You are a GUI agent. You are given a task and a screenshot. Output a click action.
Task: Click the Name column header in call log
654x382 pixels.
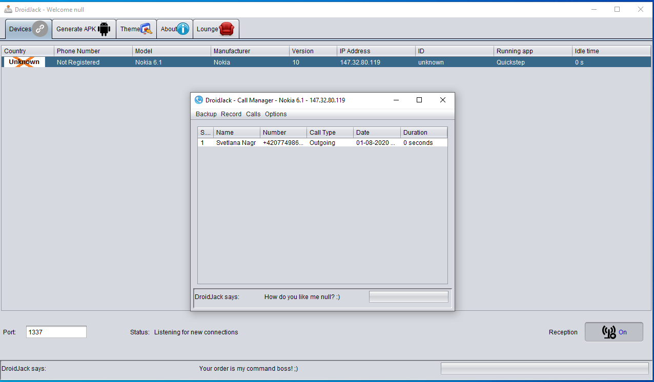237,132
